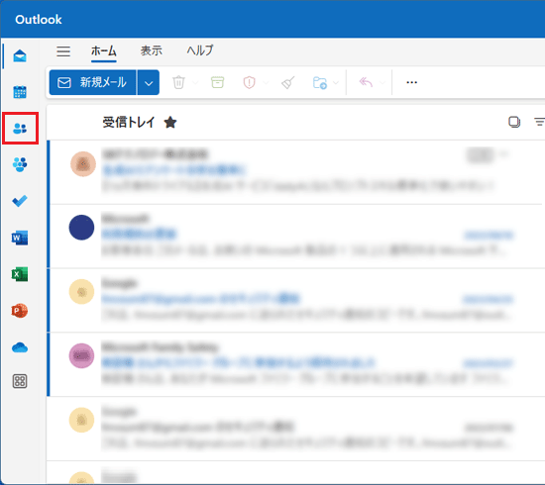This screenshot has width=545, height=485.
Task: Toggle the hamburger navigation pane button
Action: pyautogui.click(x=63, y=51)
